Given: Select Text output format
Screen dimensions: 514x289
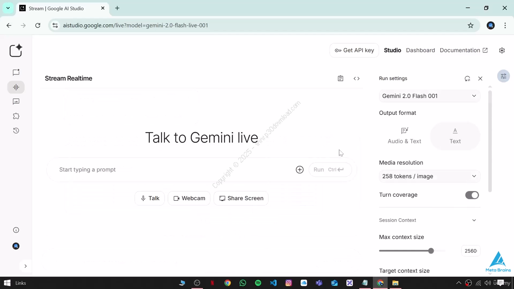Looking at the screenshot, I should [x=455, y=136].
